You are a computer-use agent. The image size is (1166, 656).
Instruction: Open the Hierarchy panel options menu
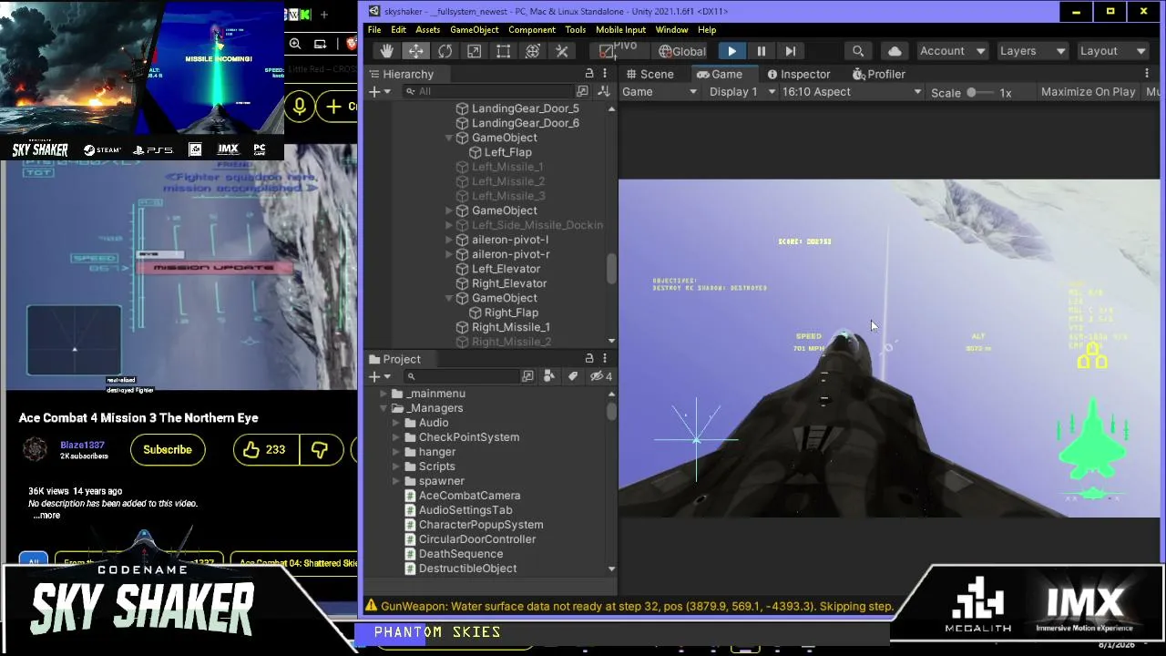point(605,74)
